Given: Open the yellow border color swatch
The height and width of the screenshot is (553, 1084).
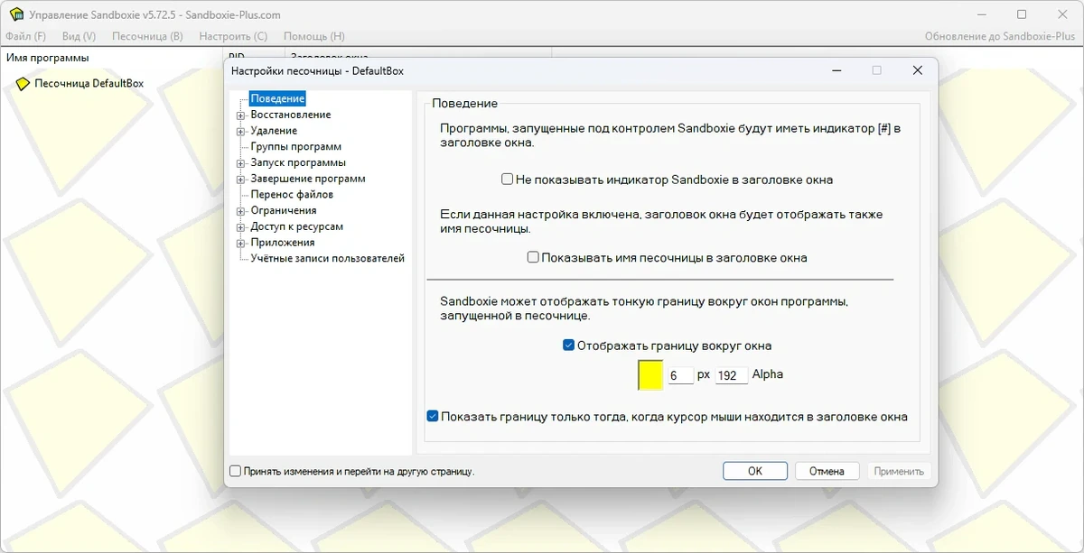Looking at the screenshot, I should (x=650, y=374).
